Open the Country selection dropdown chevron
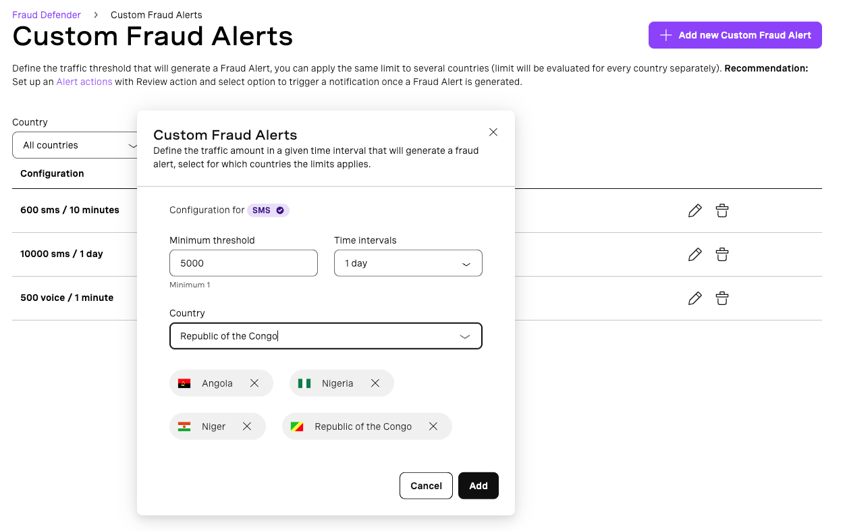Image resolution: width=845 pixels, height=531 pixels. click(464, 335)
